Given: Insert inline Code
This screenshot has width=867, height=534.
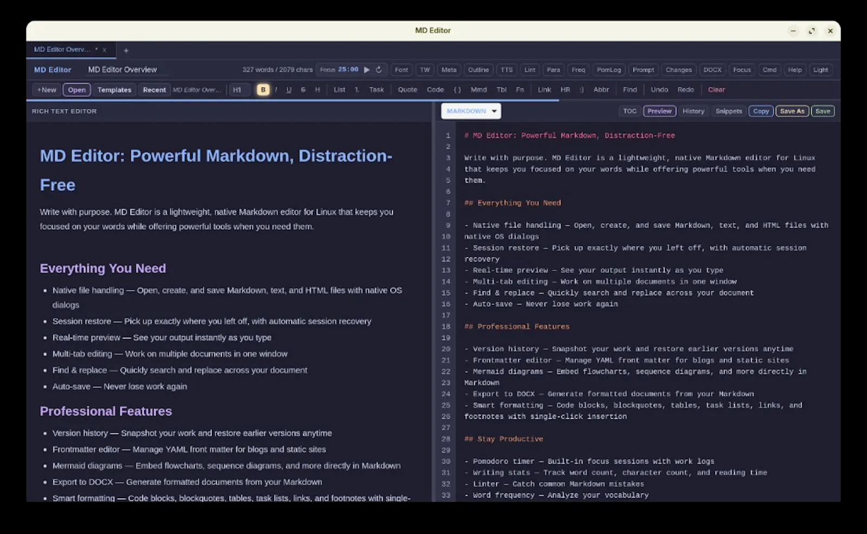Looking at the screenshot, I should tap(435, 90).
